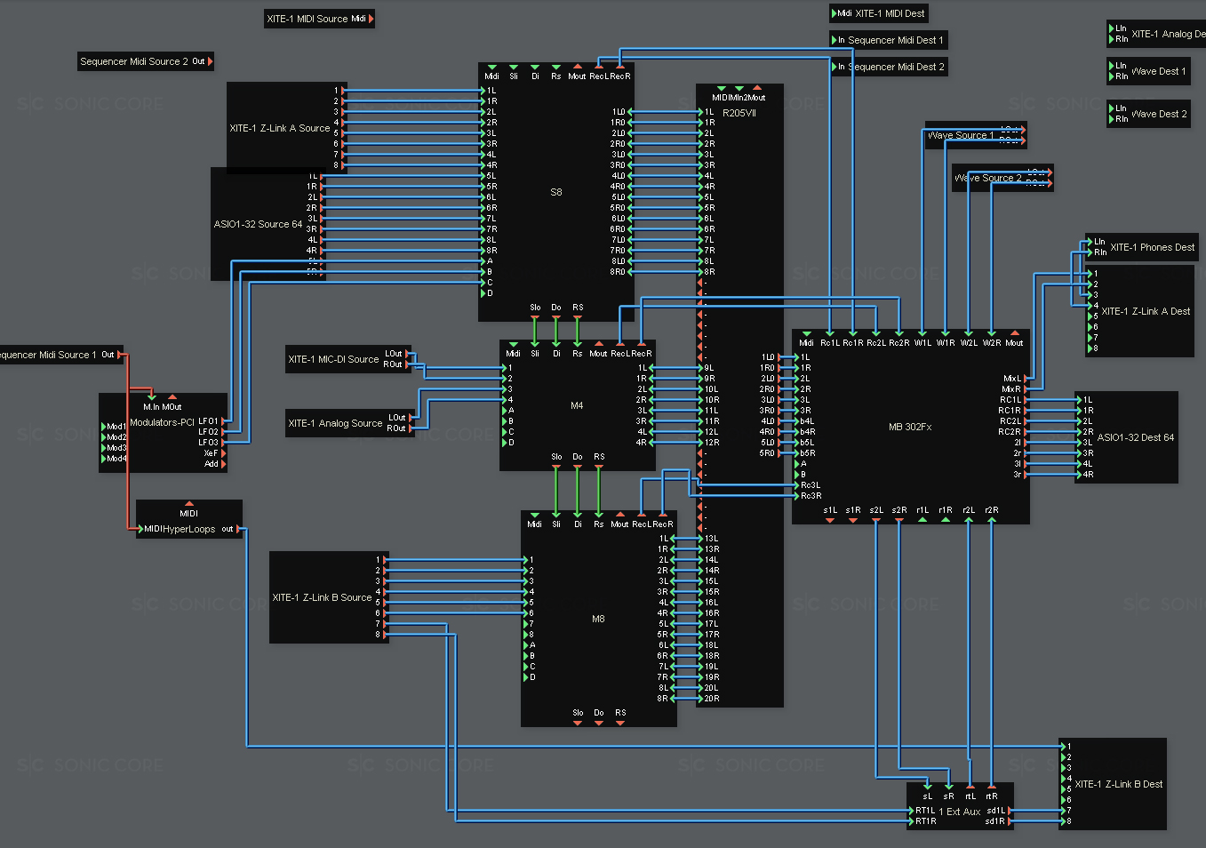Select the MB 302Fx mixer module

[x=910, y=427]
